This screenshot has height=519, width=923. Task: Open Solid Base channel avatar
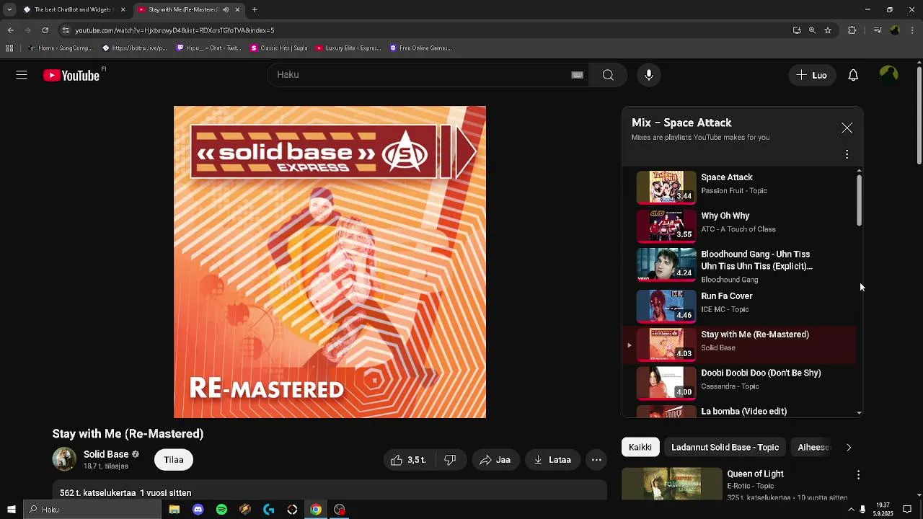[64, 459]
